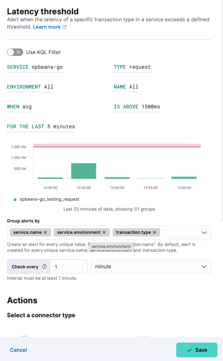Expand the Group alerts by field chevron
223x361 pixels.
204,232
